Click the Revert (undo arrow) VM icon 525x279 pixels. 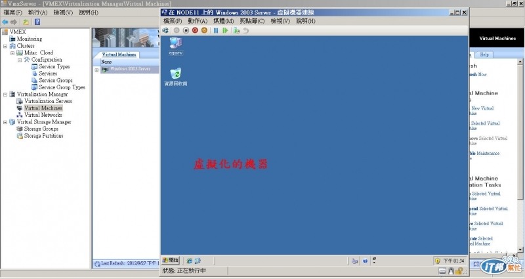click(246, 30)
